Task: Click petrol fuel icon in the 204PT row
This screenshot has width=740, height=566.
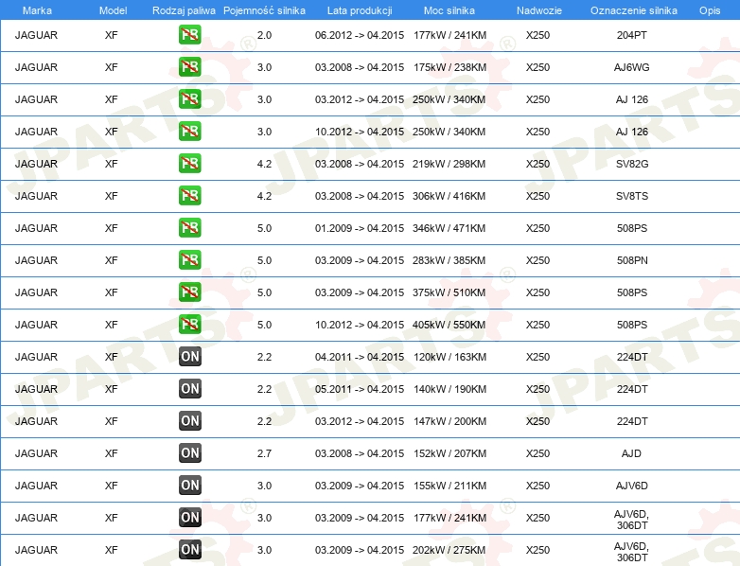Action: point(189,35)
